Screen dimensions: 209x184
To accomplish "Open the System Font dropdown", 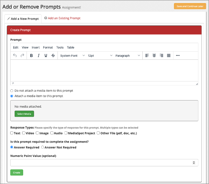I will coord(72,56).
